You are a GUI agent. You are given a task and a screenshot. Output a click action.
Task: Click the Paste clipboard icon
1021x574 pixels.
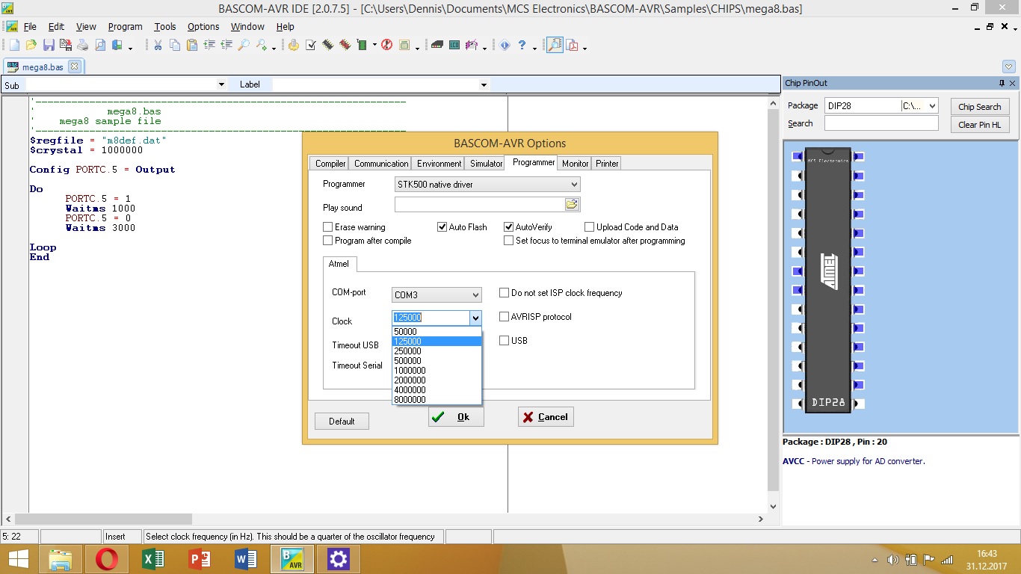pos(192,46)
